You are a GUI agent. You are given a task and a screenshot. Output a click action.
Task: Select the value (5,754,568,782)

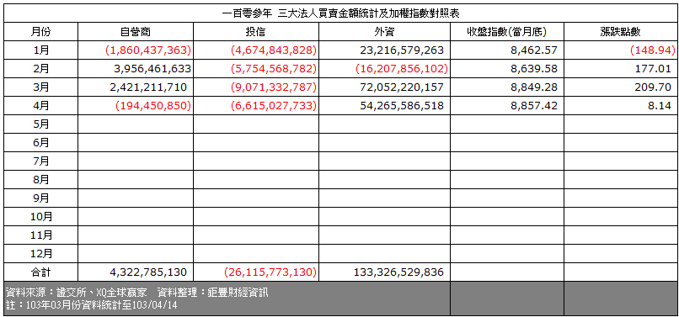click(274, 69)
